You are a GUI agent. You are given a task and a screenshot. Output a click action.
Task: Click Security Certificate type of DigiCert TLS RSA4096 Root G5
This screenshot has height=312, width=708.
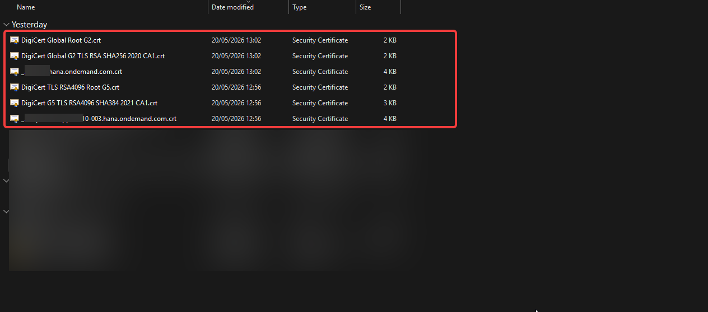[x=320, y=87]
